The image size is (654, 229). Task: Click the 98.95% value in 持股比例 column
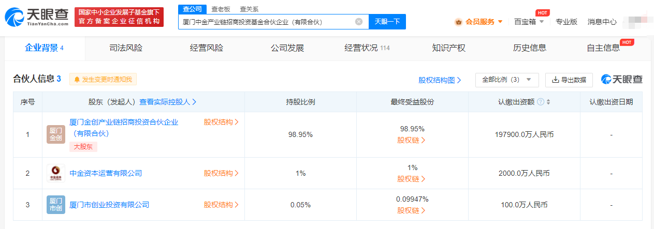(300, 134)
